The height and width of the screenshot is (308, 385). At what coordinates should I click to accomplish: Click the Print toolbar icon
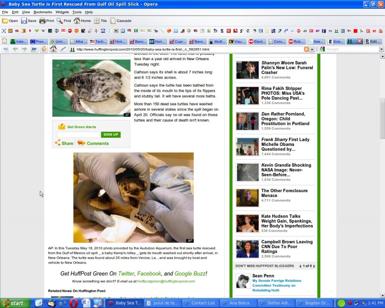42,21
